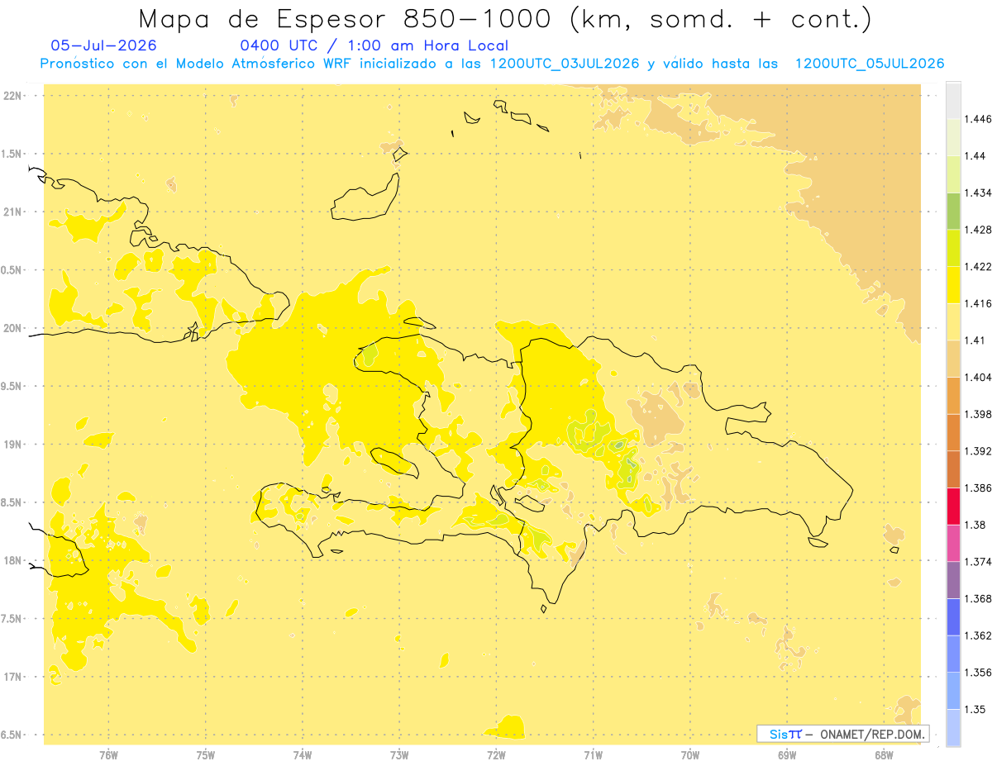The height and width of the screenshot is (766, 992).
Task: Click the 18N latitude label
Action: coord(12,561)
